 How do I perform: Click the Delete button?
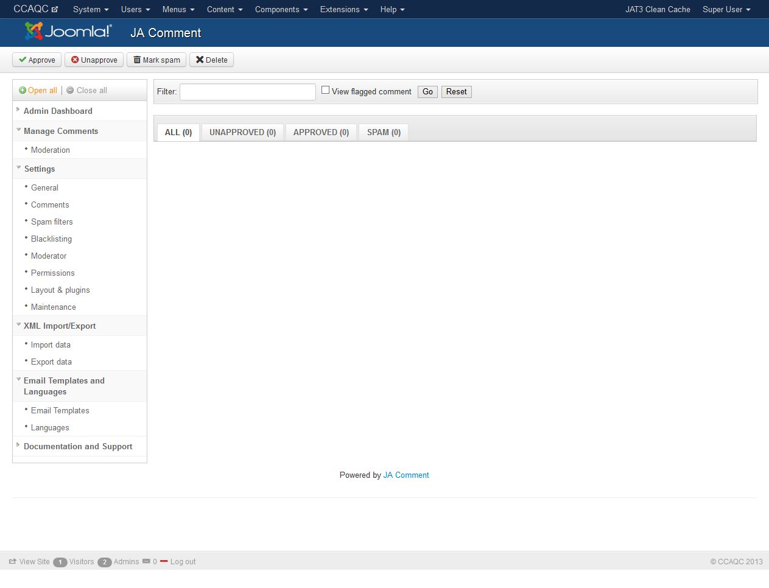[x=211, y=60]
